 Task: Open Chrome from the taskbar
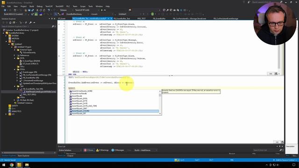pyautogui.click(x=12, y=165)
